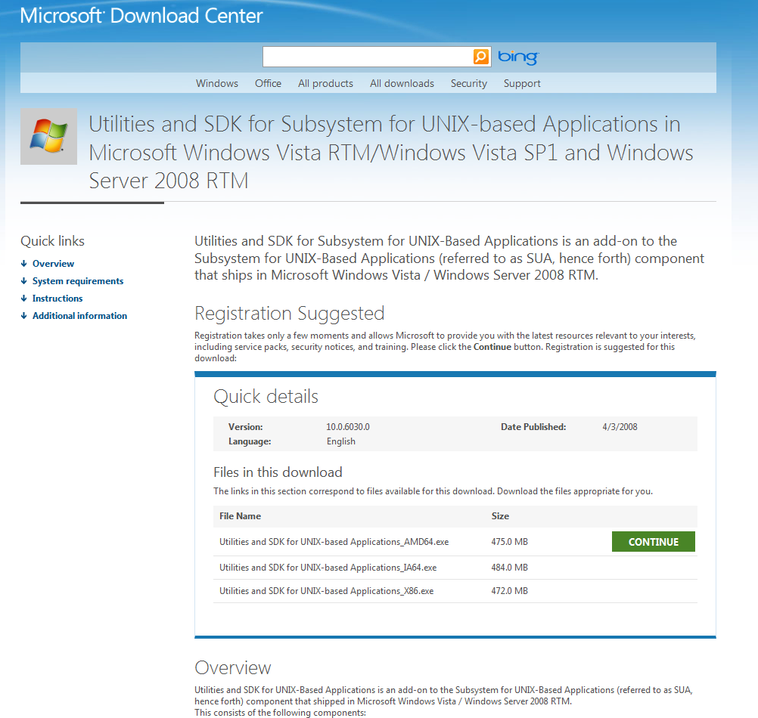The width and height of the screenshot is (758, 718).
Task: Open the Support navigation item
Action: (522, 84)
